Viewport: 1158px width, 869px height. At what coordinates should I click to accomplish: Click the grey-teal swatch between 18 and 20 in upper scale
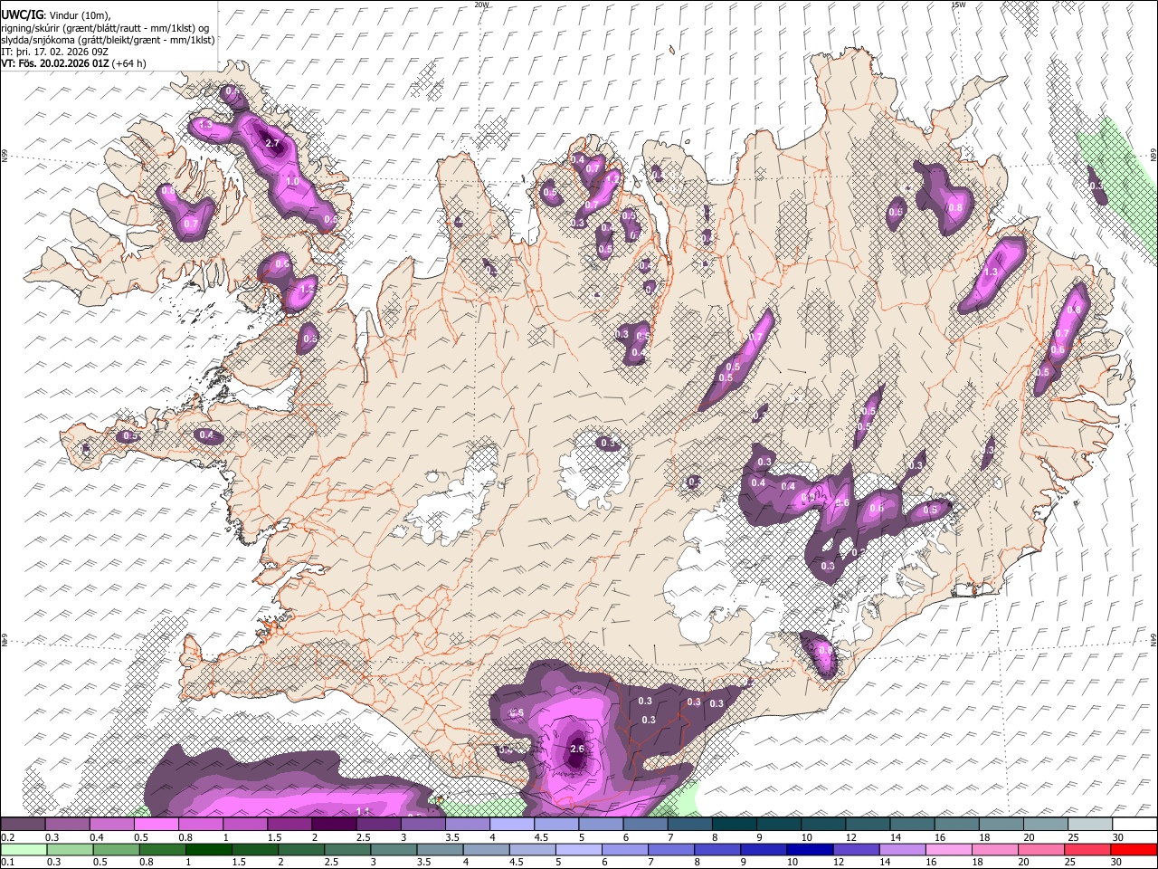(x=1000, y=825)
